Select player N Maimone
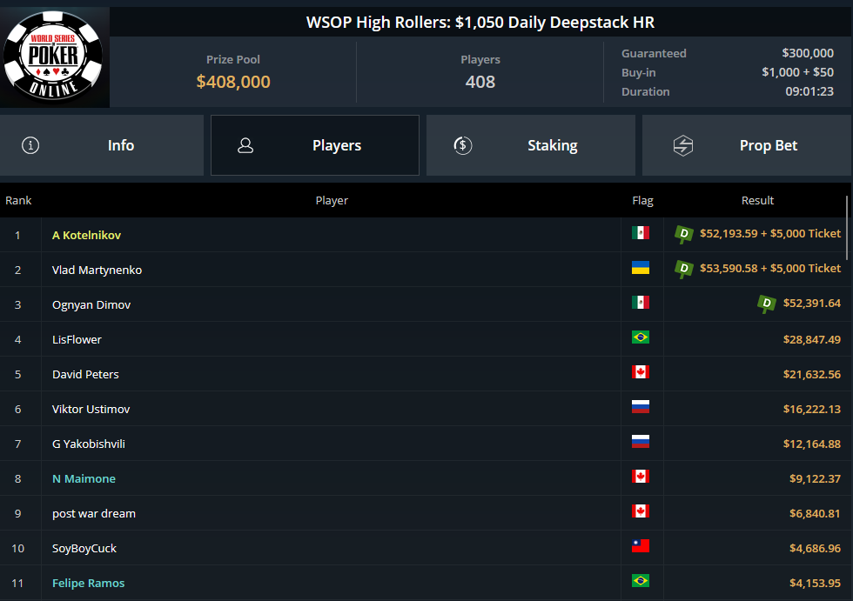The width and height of the screenshot is (853, 601). 84,478
